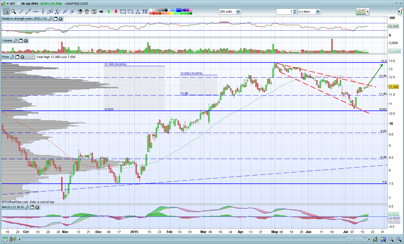Viewport: 404px width, 244px height.
Task: Open the 200 units dropdown
Action: point(238,11)
